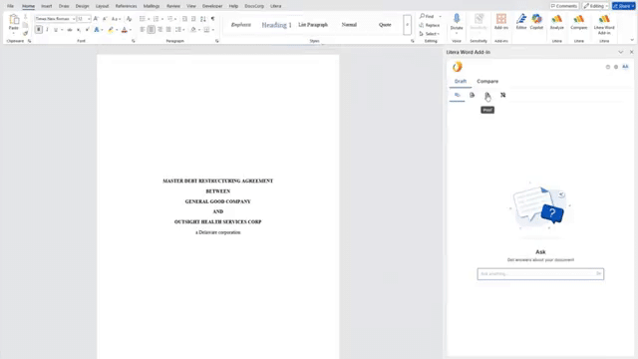This screenshot has height=359, width=638.
Task: Switch to the Layout ribbon tab
Action: (x=102, y=6)
